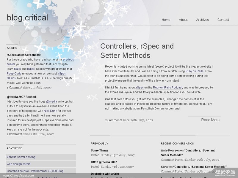Open the Designing with a Grid post
Viewport: 238px width, 178px height.
(105, 174)
